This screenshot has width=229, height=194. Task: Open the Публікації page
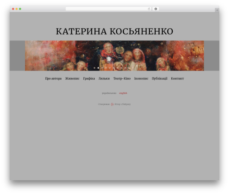(x=159, y=78)
